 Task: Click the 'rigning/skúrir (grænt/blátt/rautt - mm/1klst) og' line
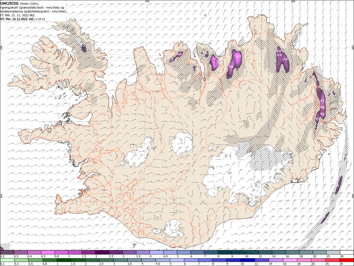click(x=32, y=7)
